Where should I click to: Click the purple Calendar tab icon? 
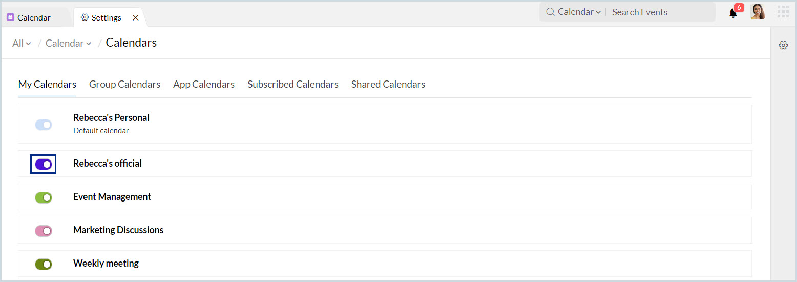coord(10,17)
